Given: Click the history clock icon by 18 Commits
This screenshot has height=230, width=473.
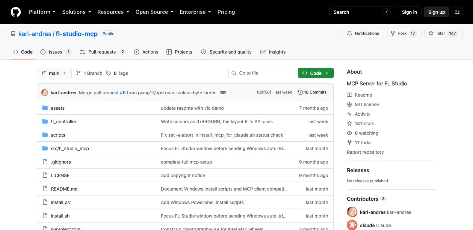Looking at the screenshot, I should point(300,92).
